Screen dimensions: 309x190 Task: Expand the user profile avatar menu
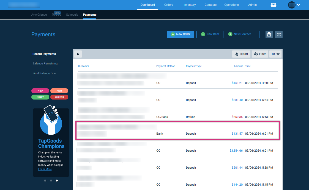(x=294, y=5)
